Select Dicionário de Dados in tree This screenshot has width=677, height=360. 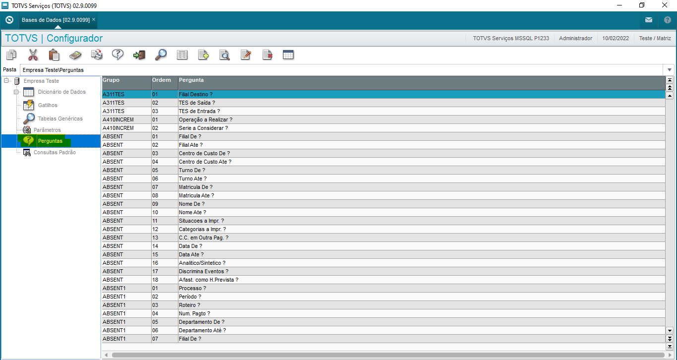point(62,92)
